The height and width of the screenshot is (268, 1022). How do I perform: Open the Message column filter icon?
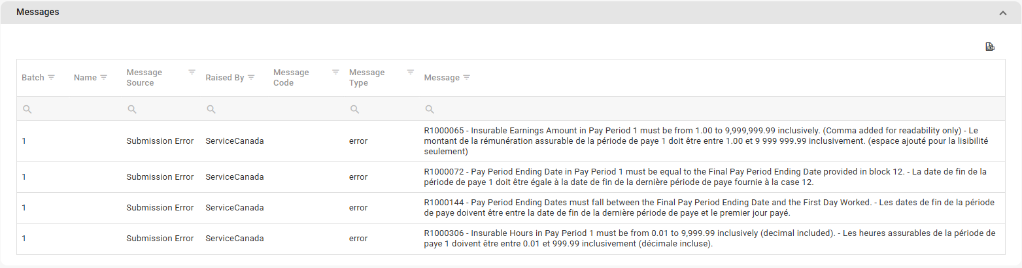coord(466,77)
